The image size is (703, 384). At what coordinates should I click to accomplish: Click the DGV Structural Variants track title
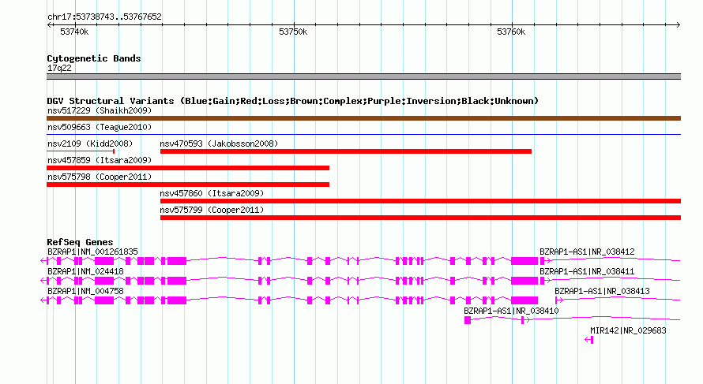[x=292, y=101]
